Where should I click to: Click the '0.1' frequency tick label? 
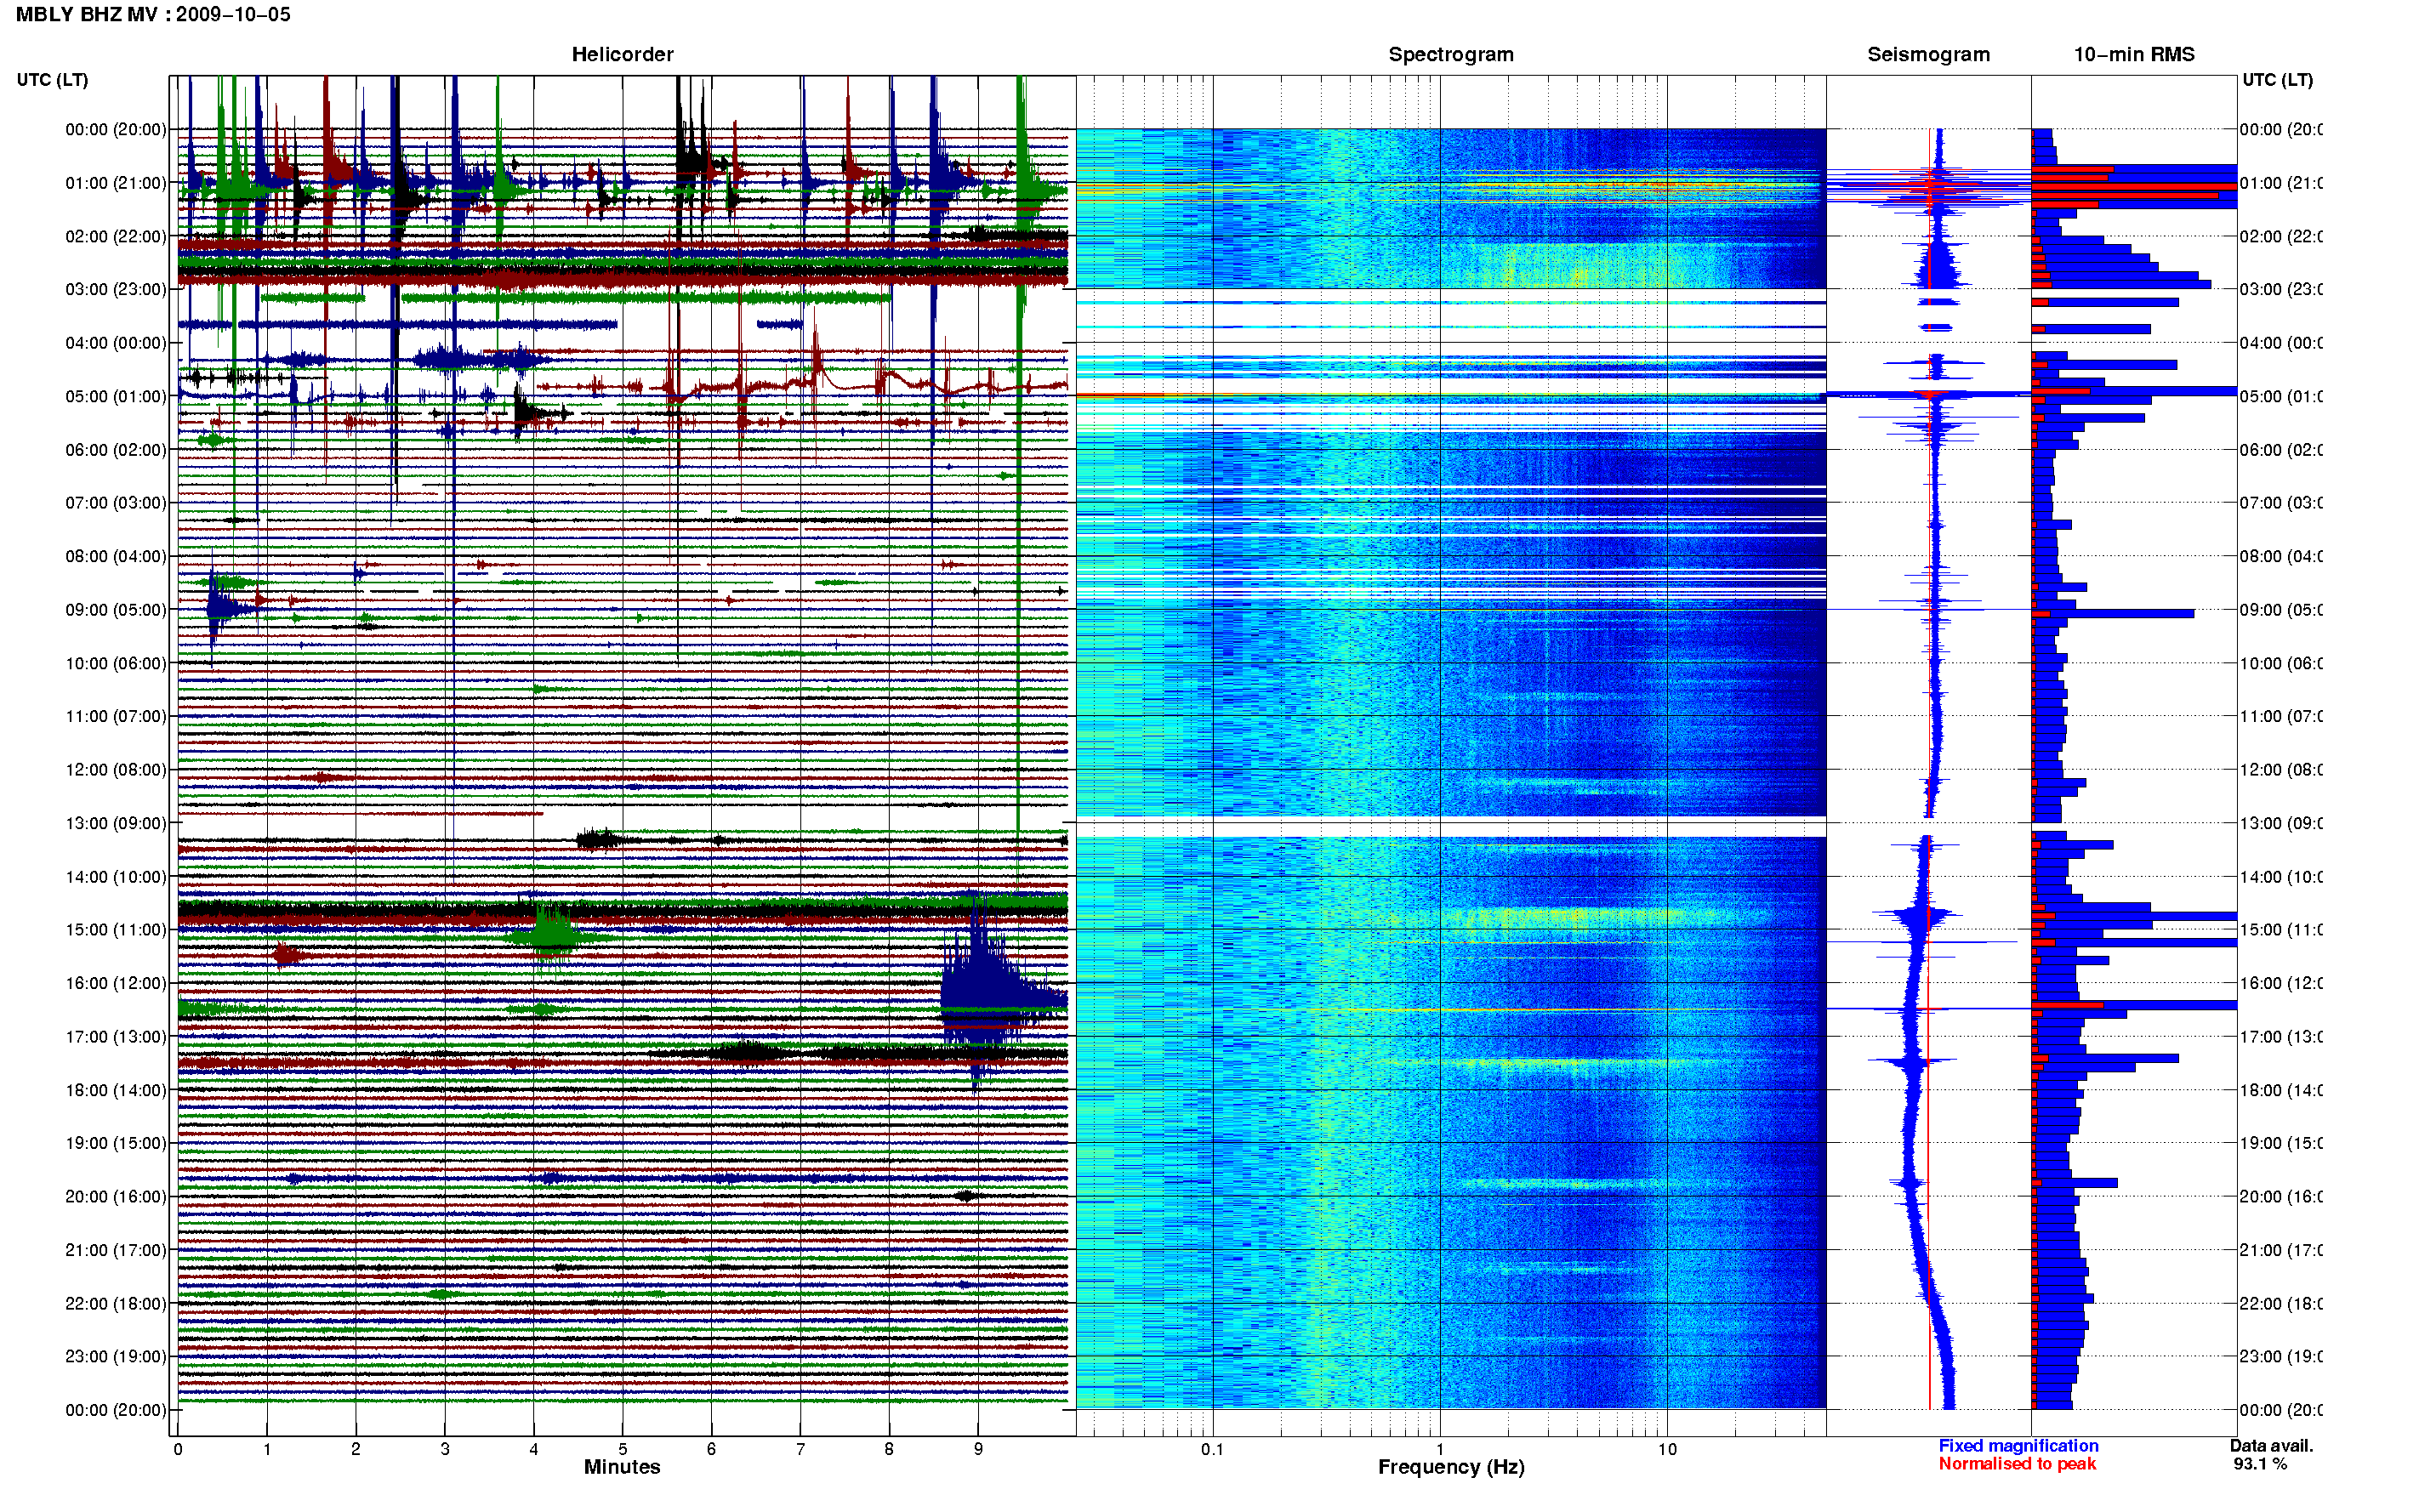point(1212,1449)
